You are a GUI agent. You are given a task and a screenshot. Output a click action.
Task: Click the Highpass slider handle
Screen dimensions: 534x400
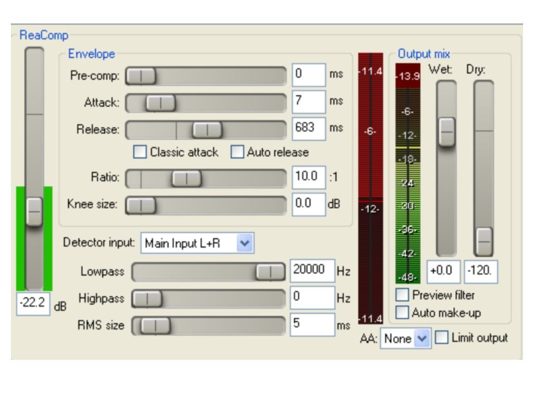(x=147, y=299)
